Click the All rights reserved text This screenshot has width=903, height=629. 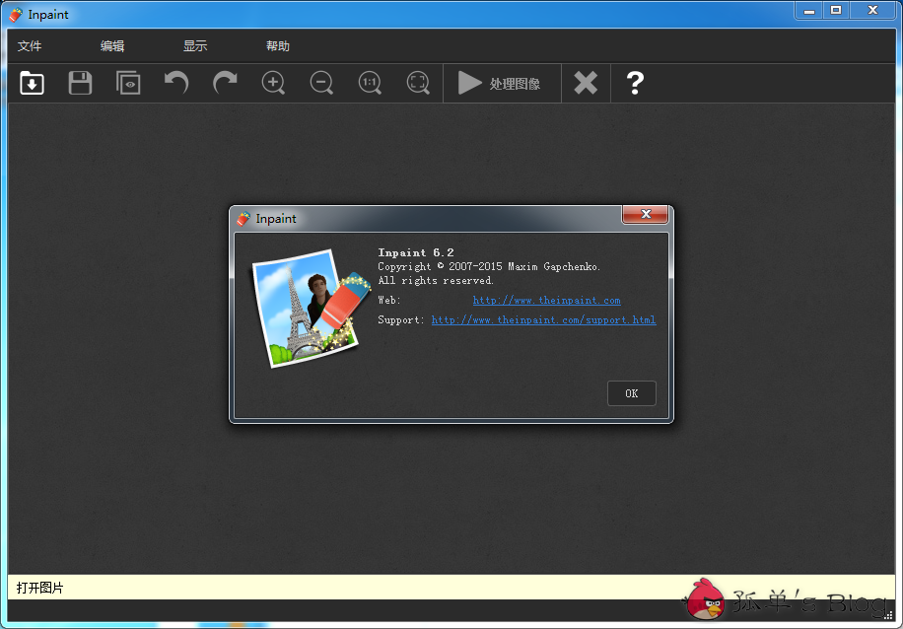click(x=436, y=281)
